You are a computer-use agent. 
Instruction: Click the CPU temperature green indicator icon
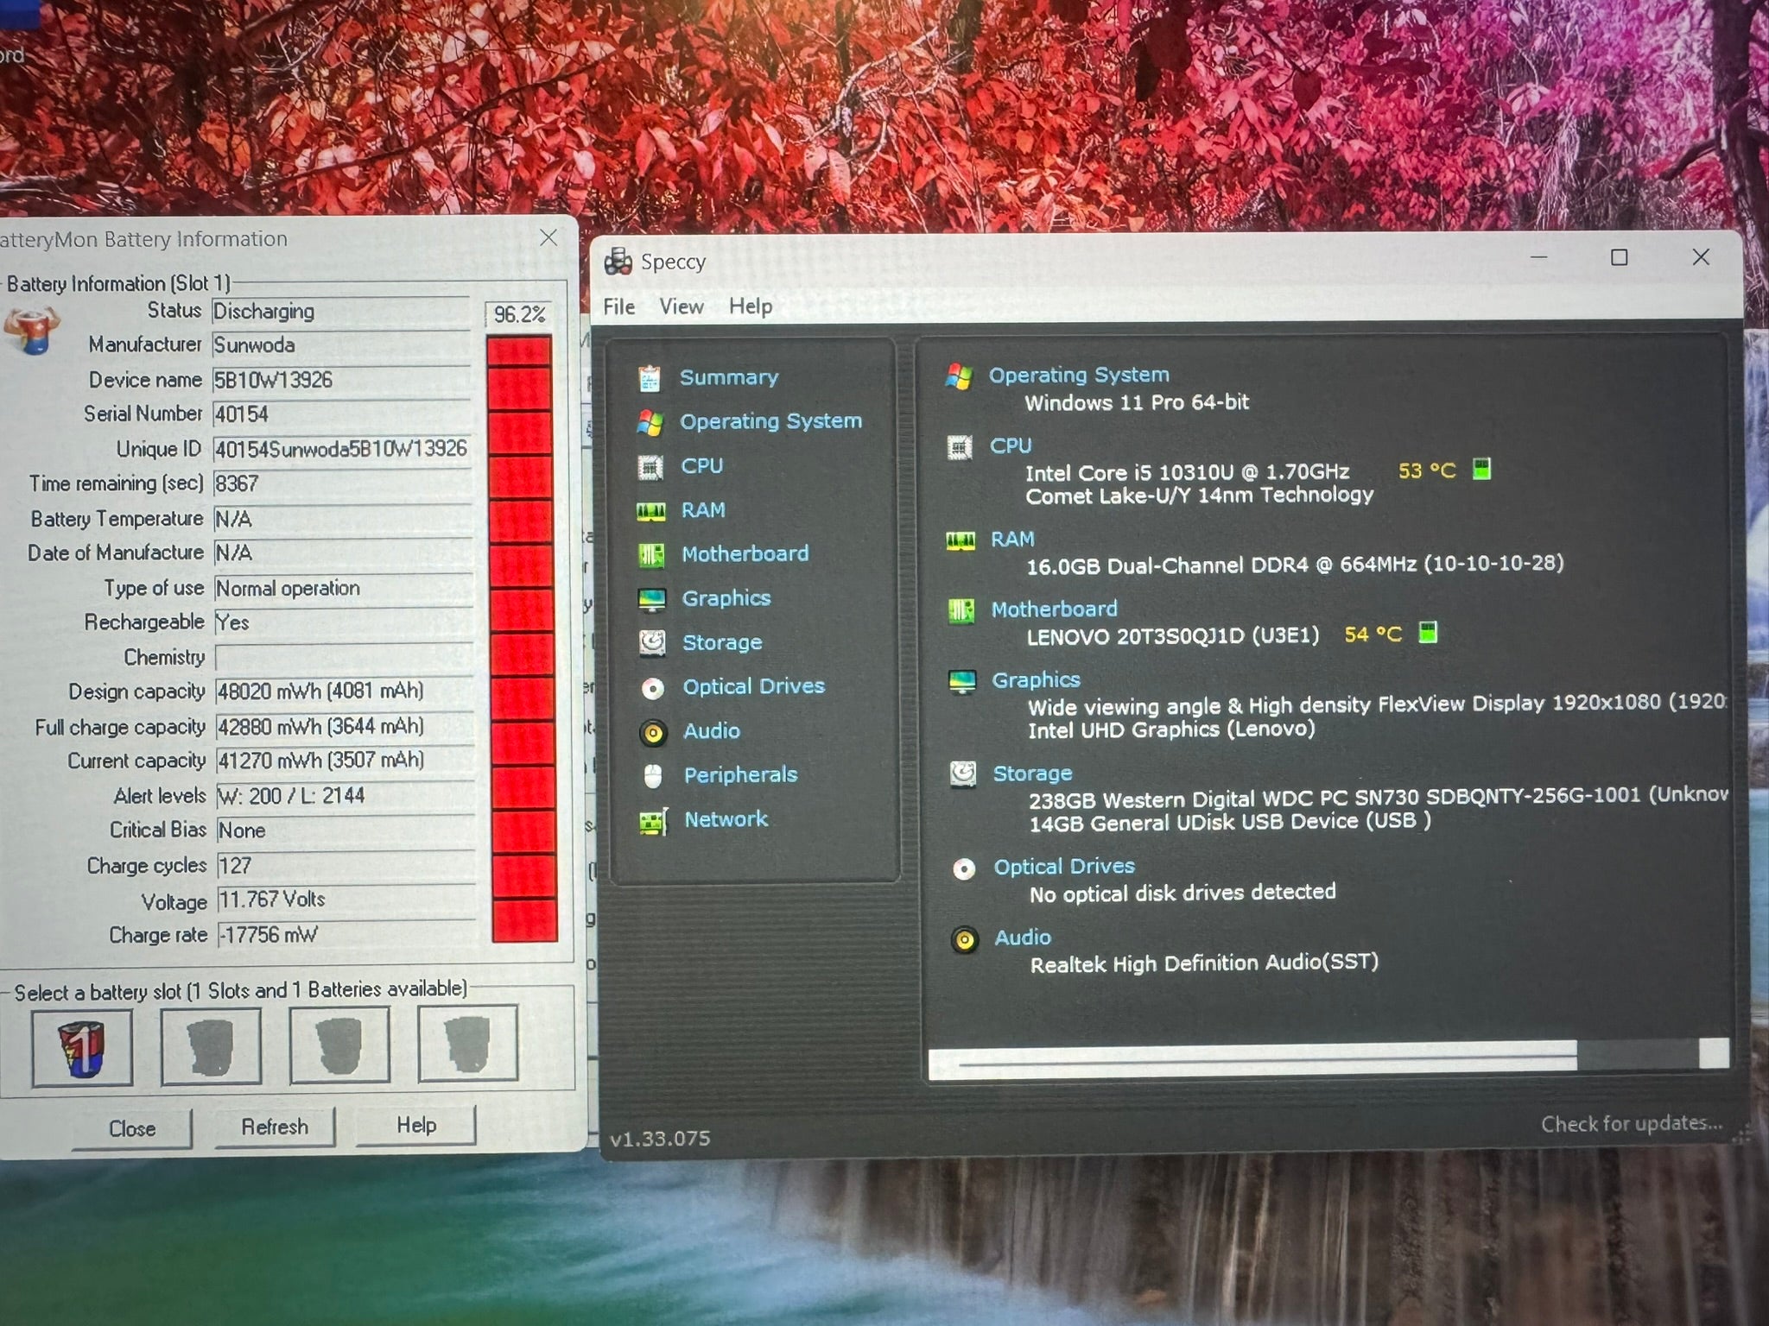tap(1481, 470)
